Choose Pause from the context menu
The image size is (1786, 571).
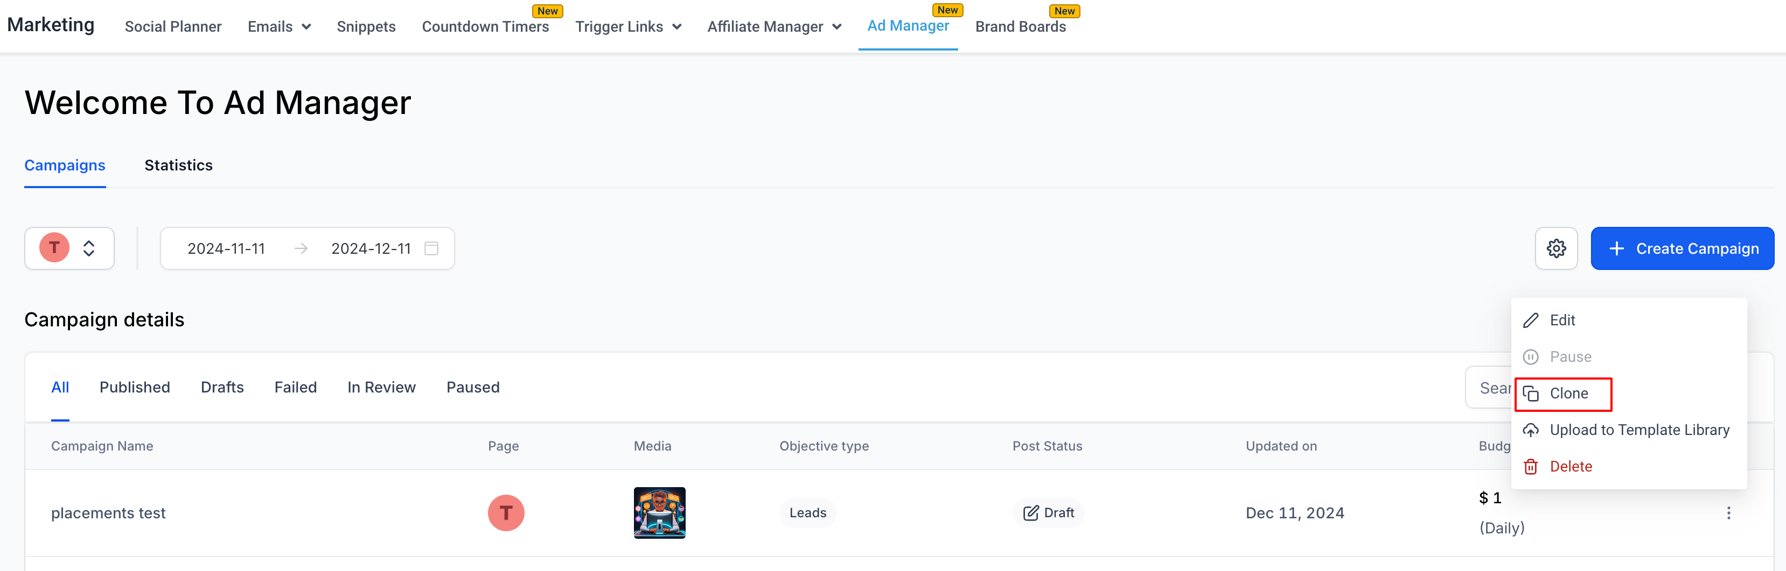pos(1629,357)
